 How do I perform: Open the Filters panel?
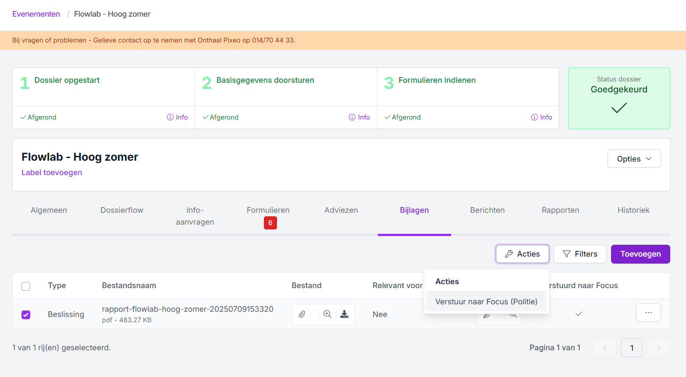click(x=579, y=254)
